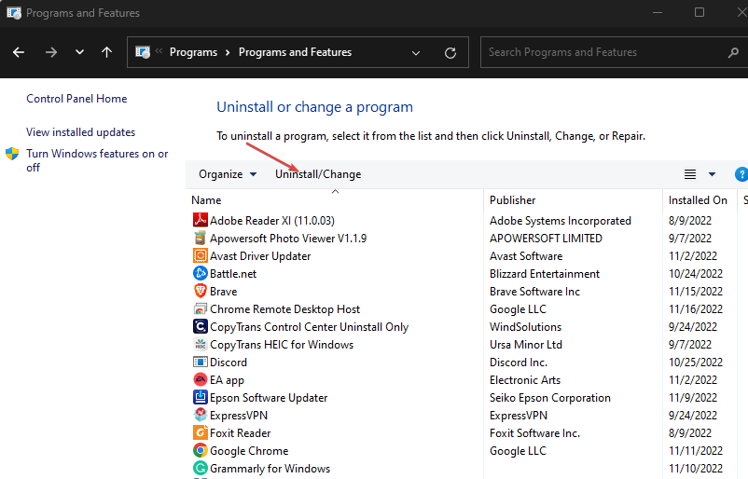Click the Brave browser icon
This screenshot has width=748, height=479.
200,291
